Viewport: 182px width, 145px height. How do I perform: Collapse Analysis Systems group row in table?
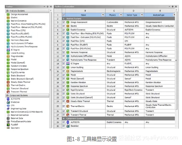64,19
